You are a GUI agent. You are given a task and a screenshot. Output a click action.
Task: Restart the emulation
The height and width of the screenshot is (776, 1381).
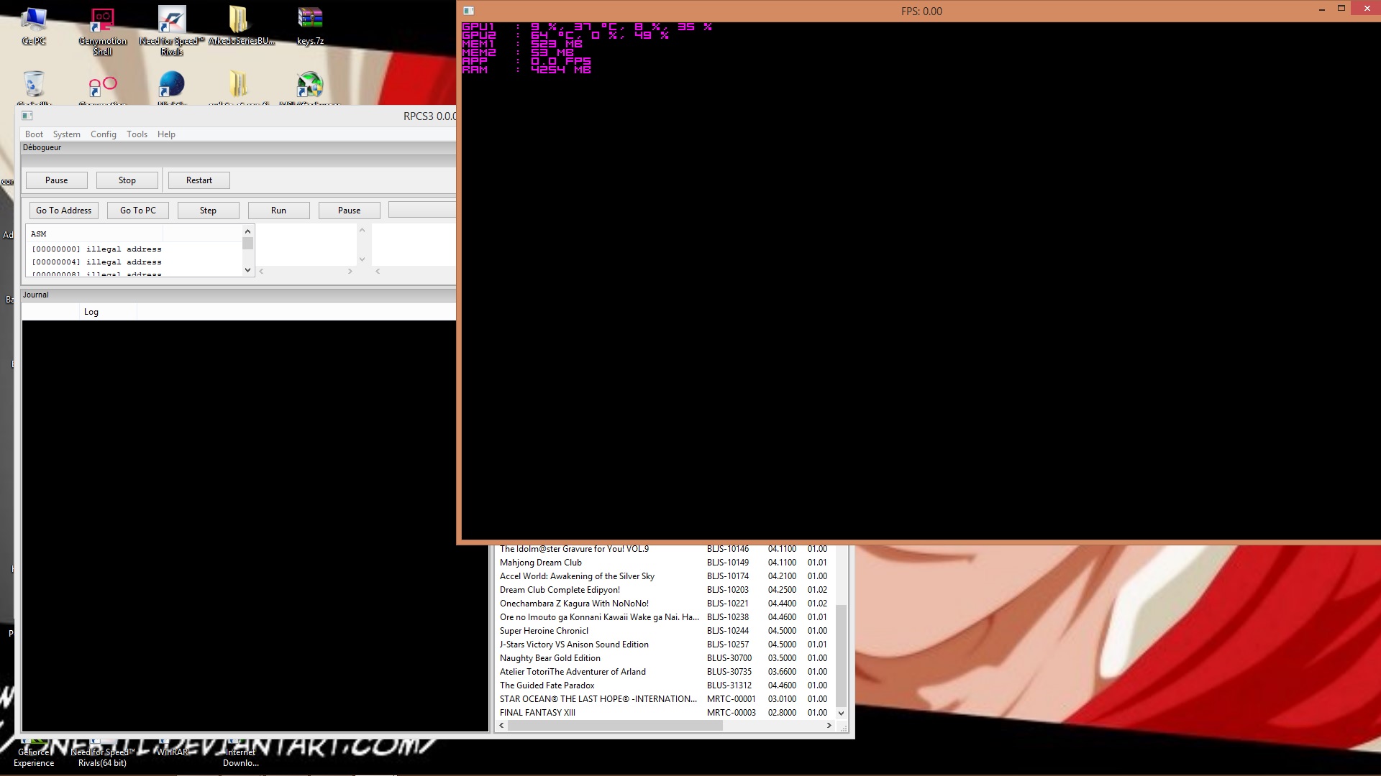[x=199, y=180]
